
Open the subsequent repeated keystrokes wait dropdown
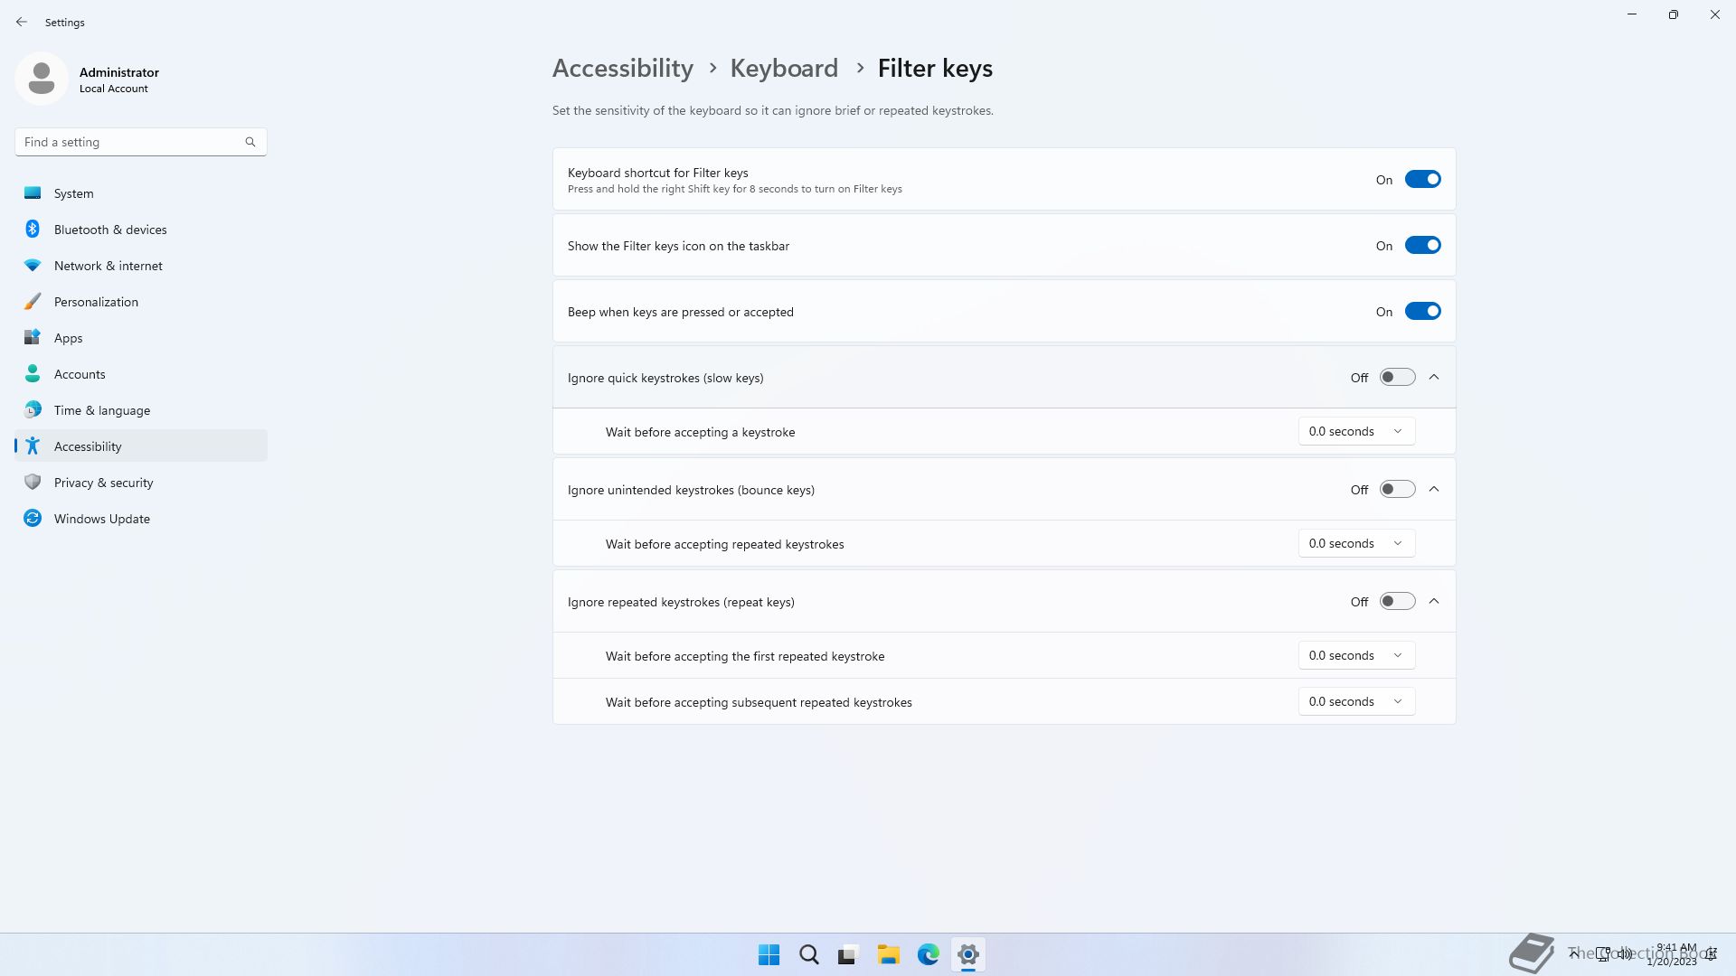(x=1355, y=702)
